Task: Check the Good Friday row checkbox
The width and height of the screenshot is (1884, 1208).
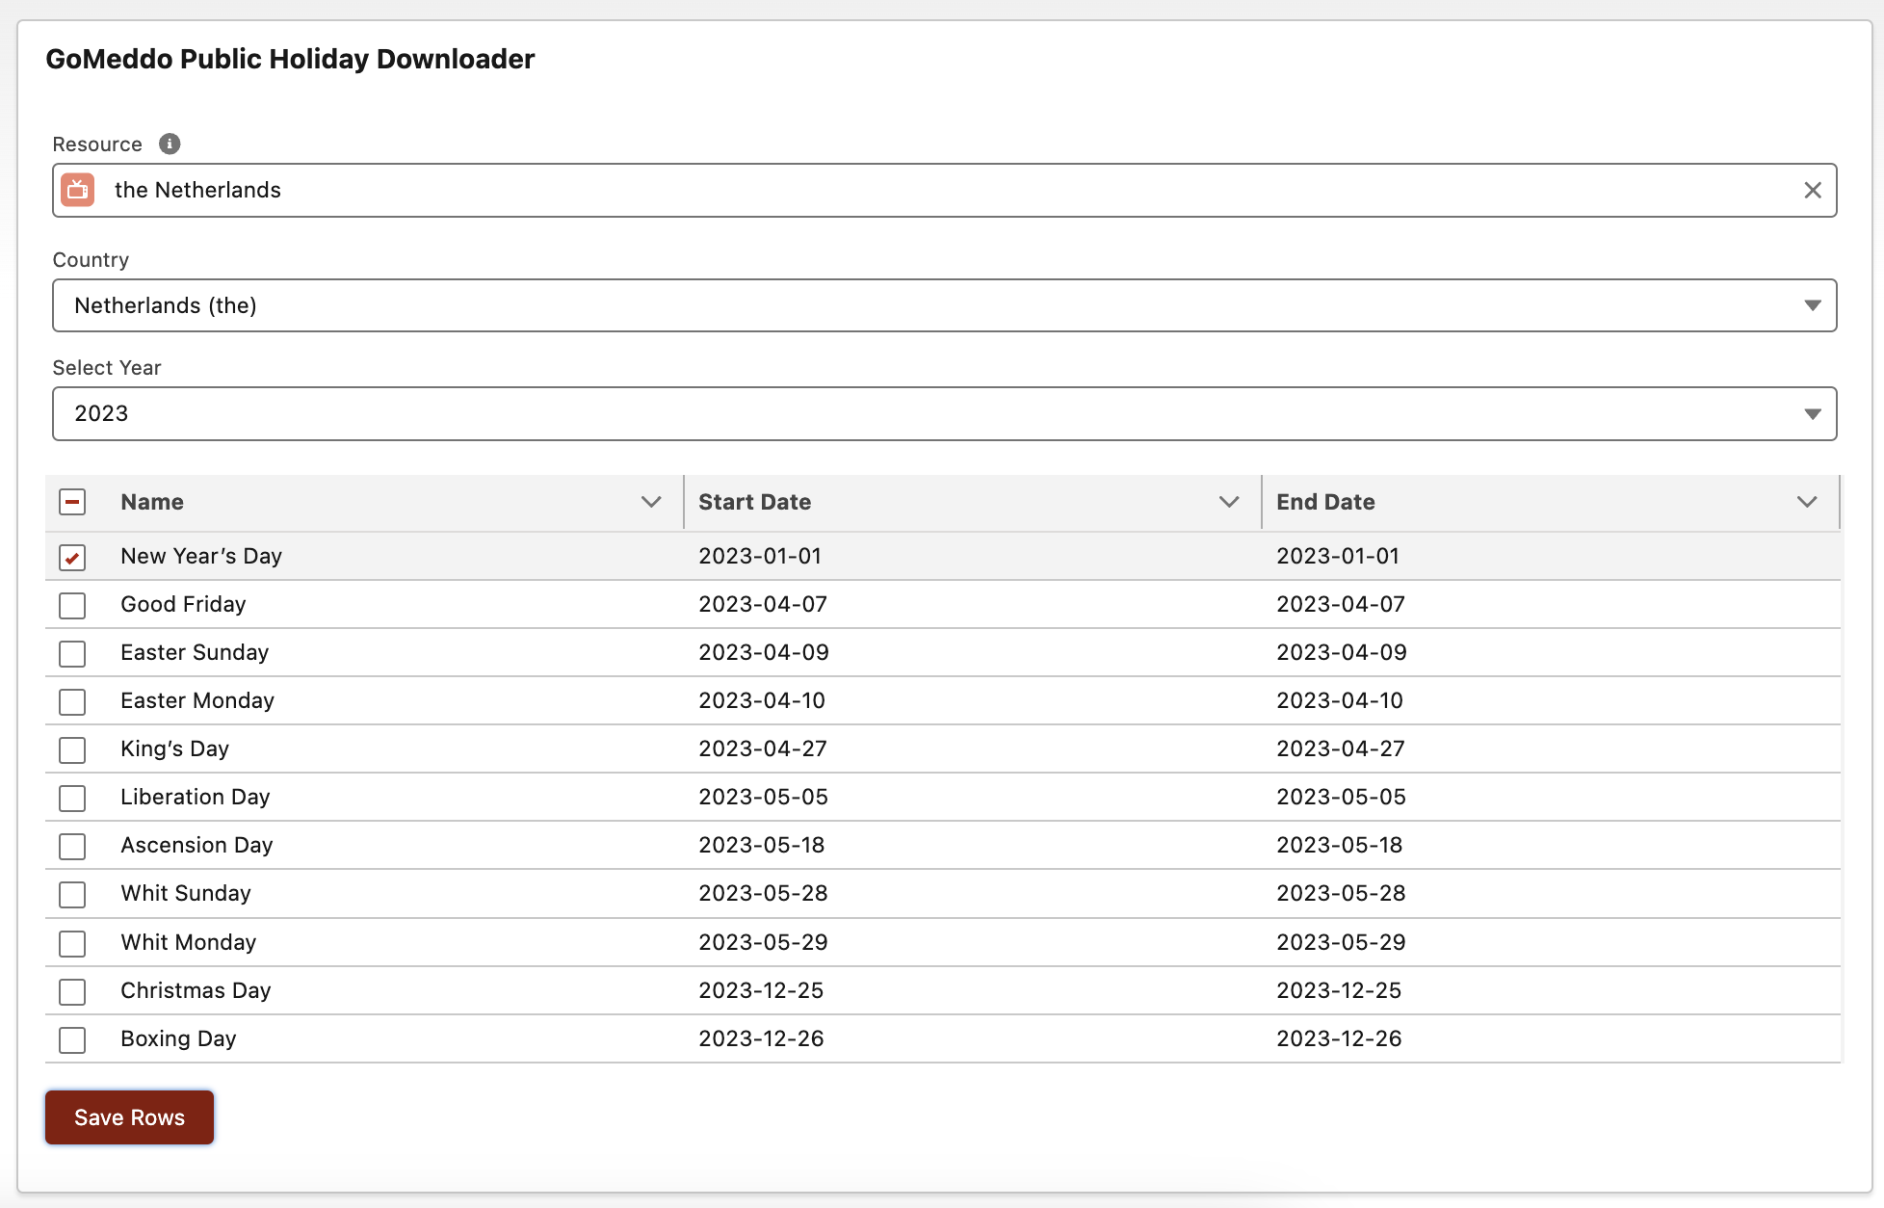Action: pyautogui.click(x=72, y=605)
